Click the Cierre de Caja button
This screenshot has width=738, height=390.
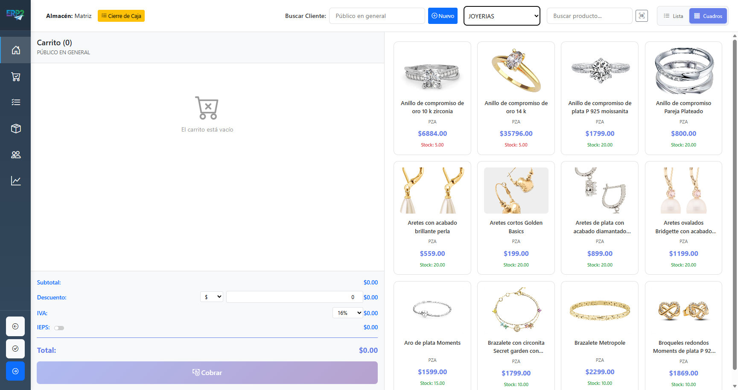click(x=121, y=16)
